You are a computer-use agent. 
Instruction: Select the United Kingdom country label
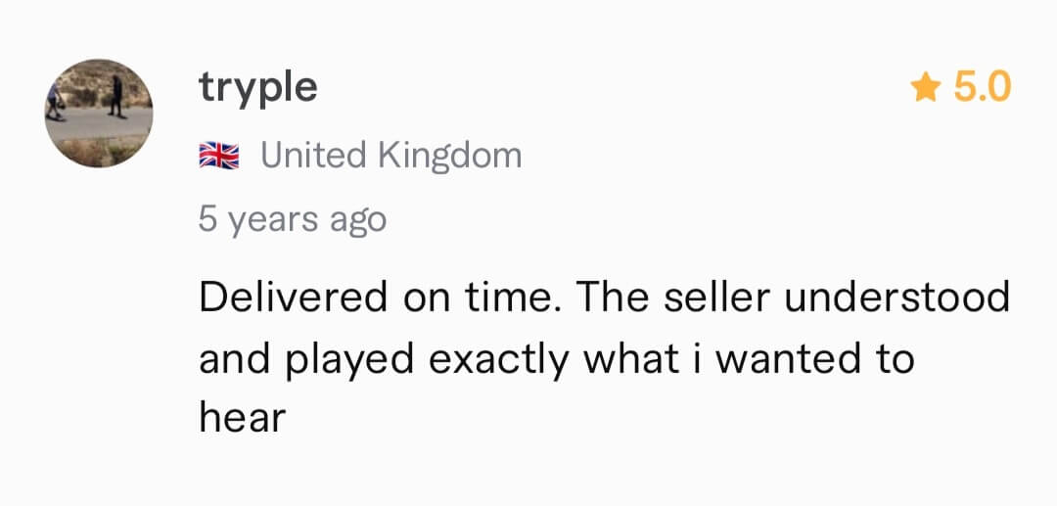point(391,155)
